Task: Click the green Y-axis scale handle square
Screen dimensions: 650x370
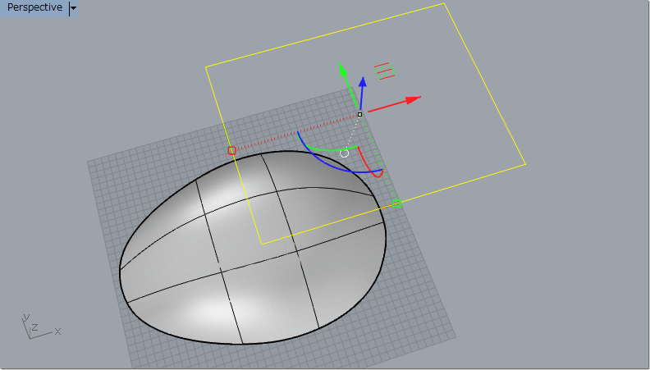Action: [396, 203]
